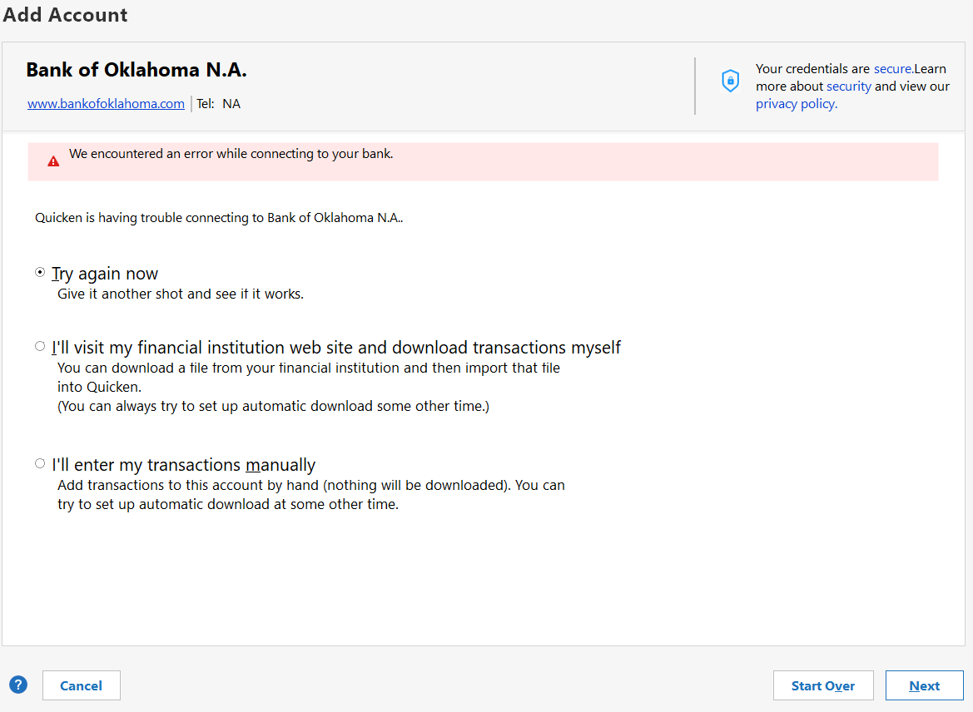Screen dimensions: 973x712
Task: Click the pink error message banner
Action: click(483, 161)
